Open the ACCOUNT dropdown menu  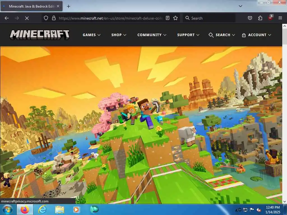(256, 35)
